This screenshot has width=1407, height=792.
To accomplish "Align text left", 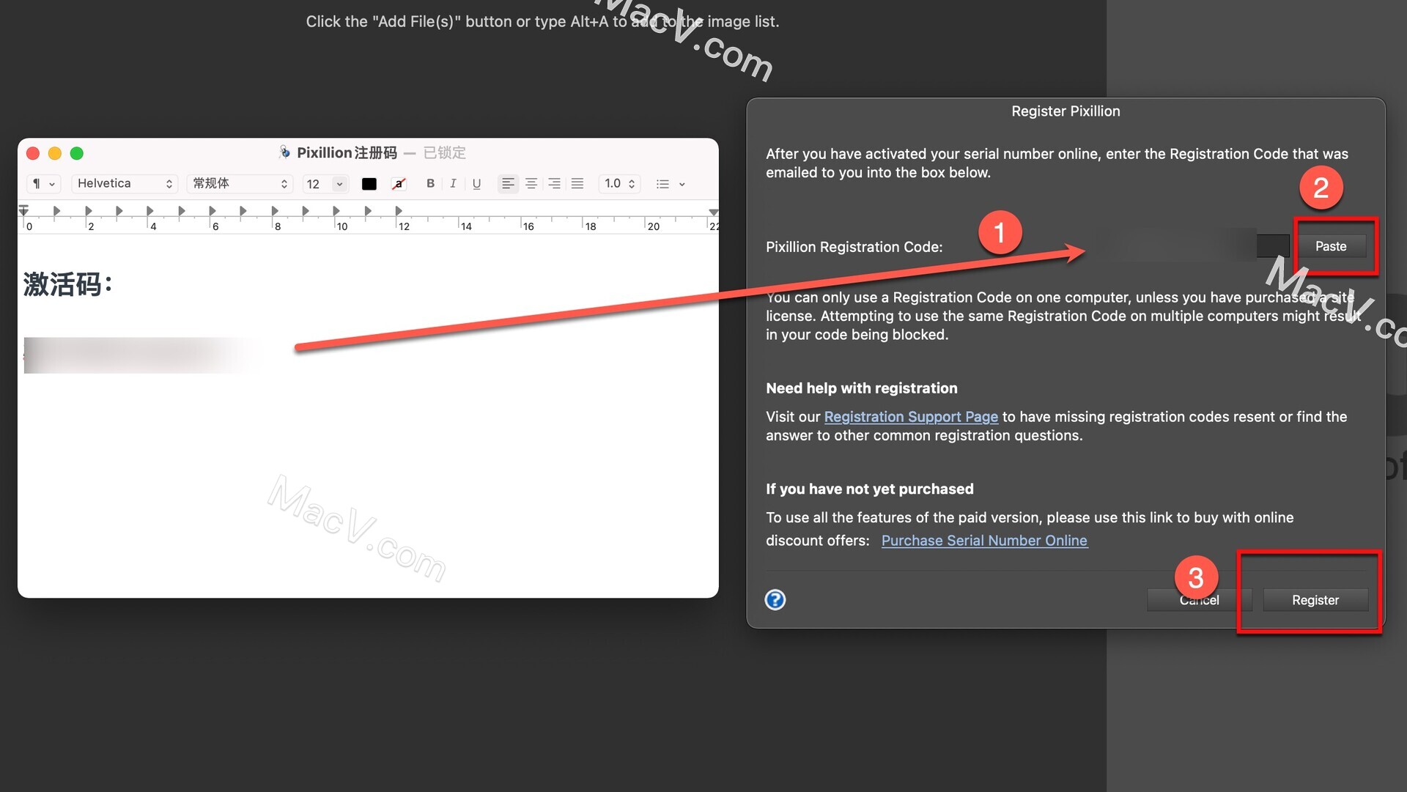I will (x=508, y=183).
